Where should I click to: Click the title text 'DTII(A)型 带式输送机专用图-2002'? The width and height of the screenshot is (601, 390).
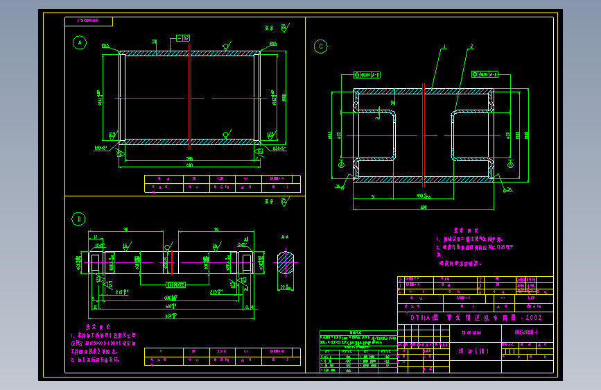click(x=476, y=318)
